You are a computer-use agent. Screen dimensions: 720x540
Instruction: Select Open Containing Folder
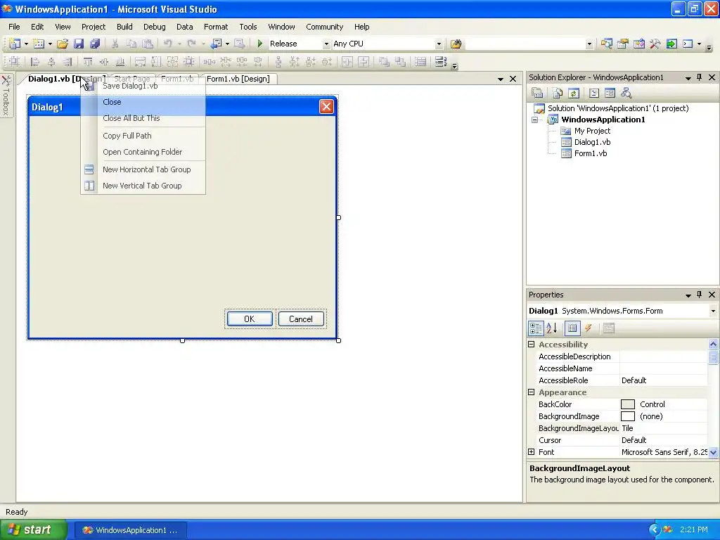pos(143,152)
